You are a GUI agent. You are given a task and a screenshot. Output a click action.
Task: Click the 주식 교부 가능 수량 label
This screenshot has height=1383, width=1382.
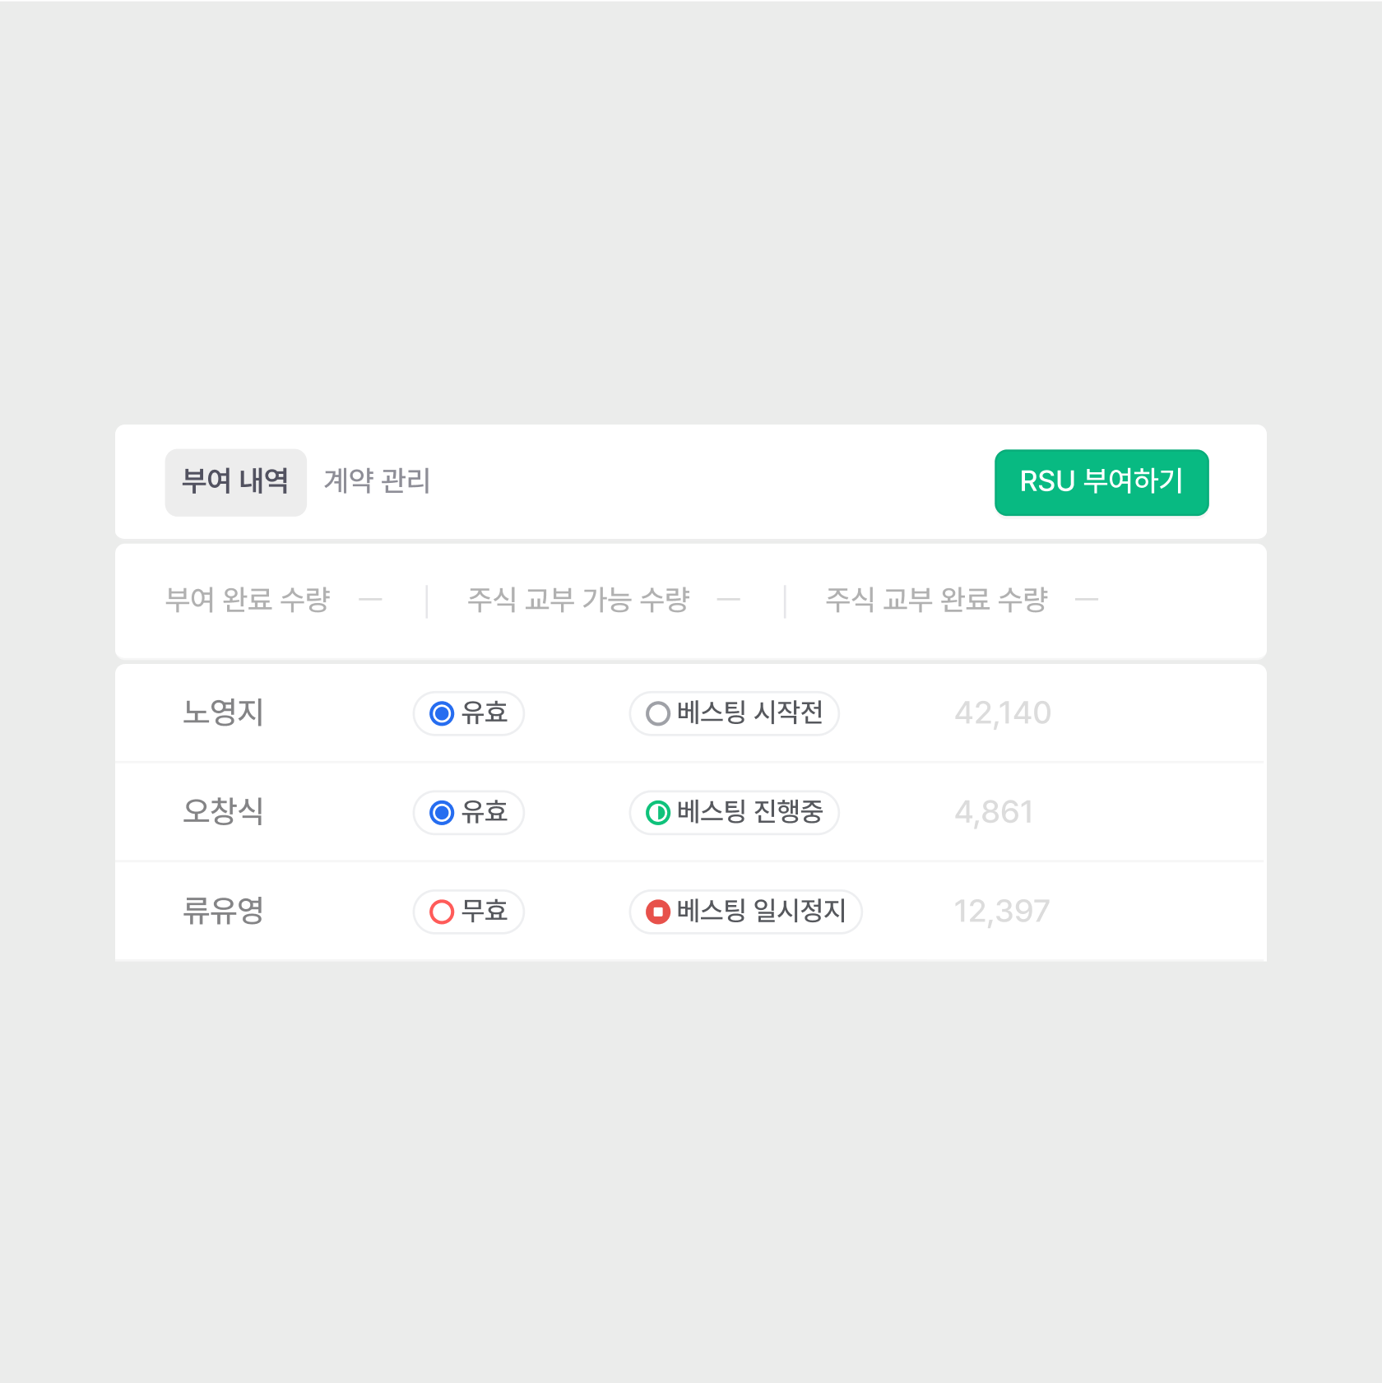click(x=580, y=600)
